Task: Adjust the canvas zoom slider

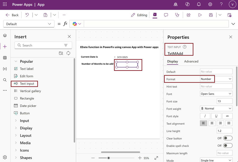Action: click(109, 158)
